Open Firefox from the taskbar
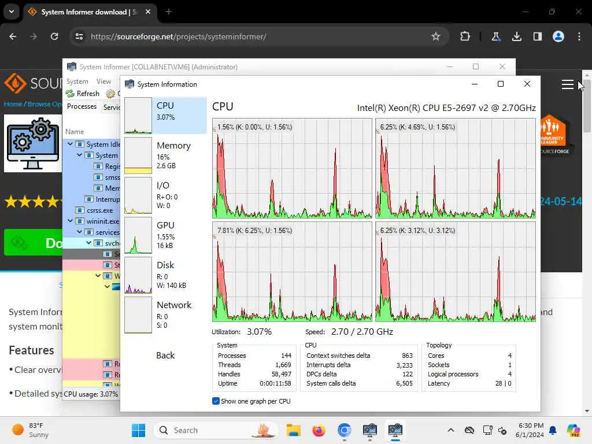This screenshot has height=444, width=592. pyautogui.click(x=319, y=430)
